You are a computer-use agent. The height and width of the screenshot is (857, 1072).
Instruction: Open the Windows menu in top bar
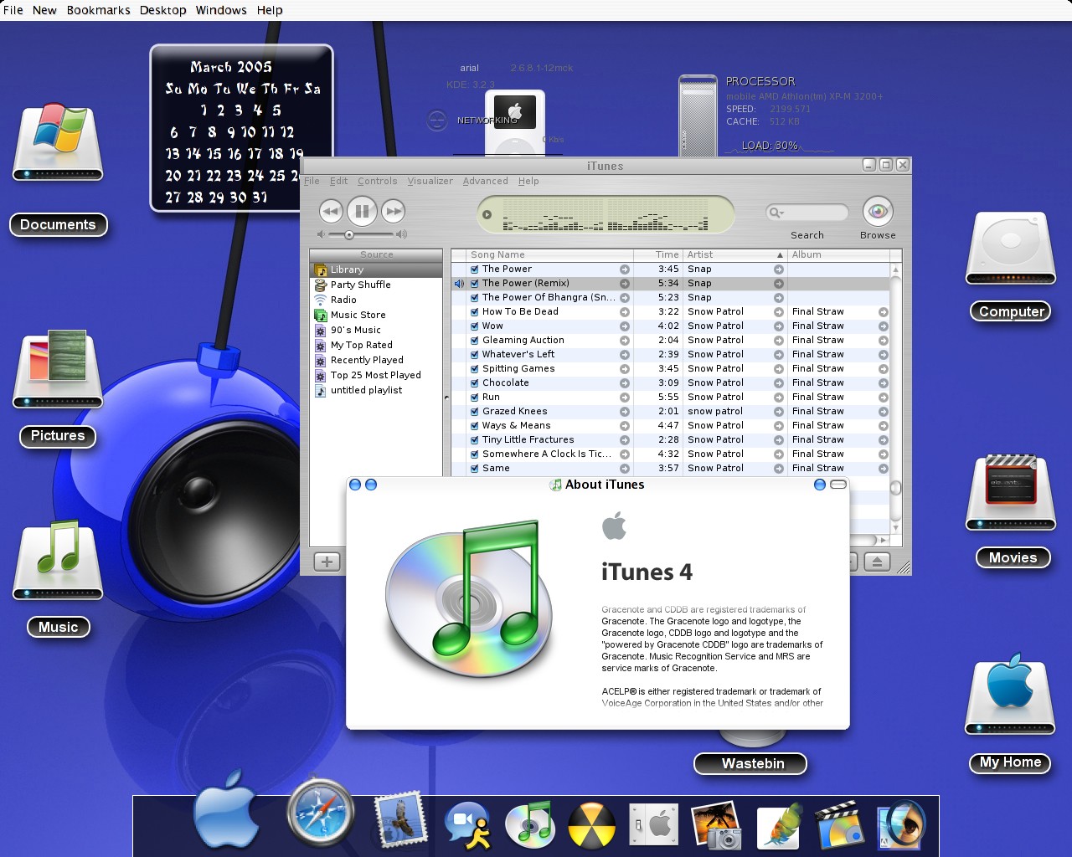pos(221,10)
